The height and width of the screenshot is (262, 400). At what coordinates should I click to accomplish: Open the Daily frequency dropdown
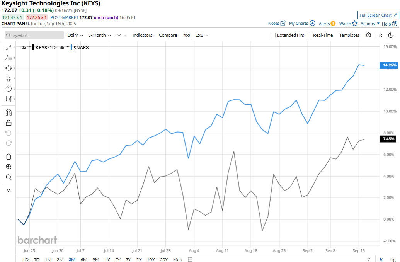click(x=75, y=35)
